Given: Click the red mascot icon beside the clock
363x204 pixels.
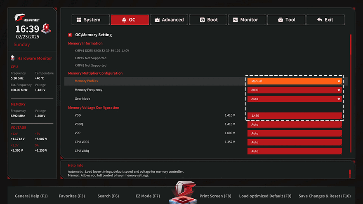Looking at the screenshot, I should click(46, 28).
